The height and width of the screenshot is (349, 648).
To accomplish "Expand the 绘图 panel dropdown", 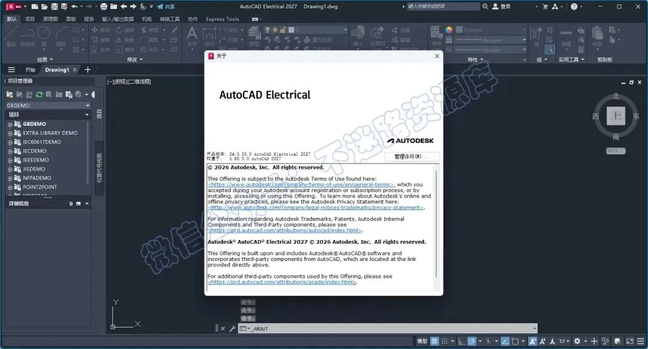I will coord(45,60).
